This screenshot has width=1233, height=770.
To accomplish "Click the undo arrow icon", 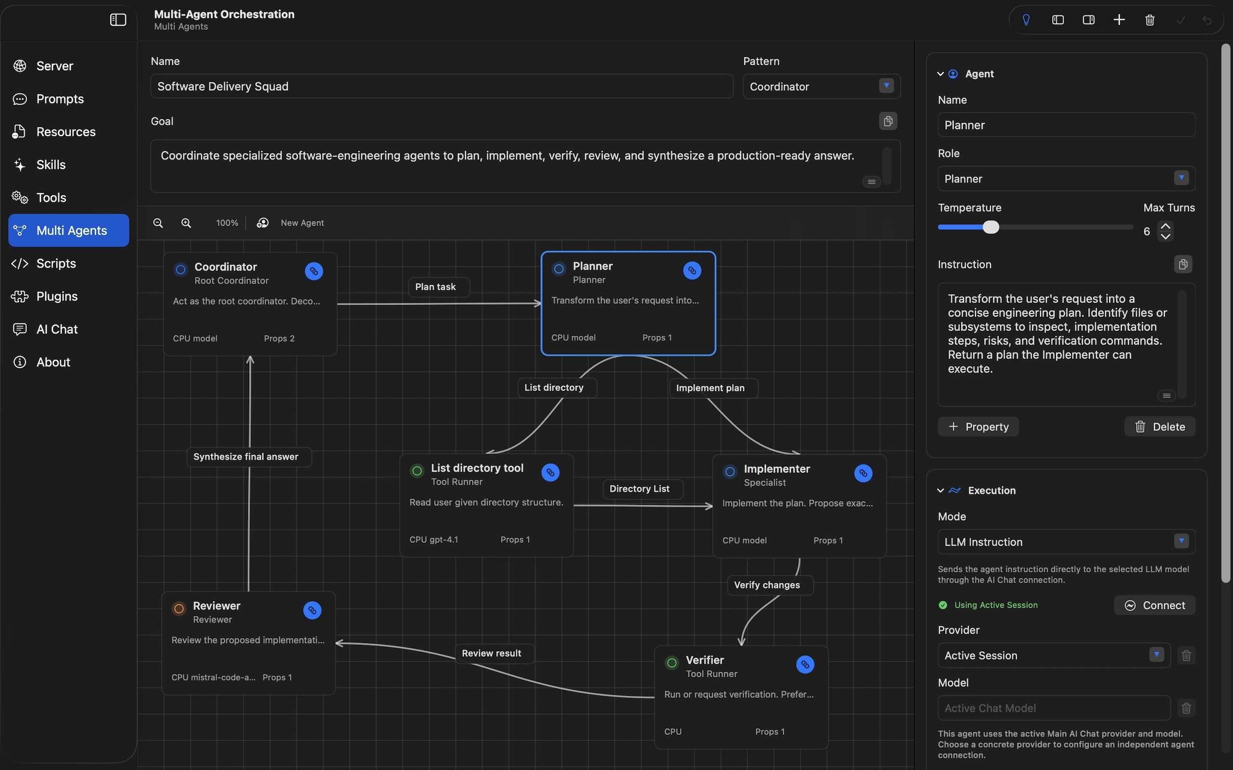I will point(1207,20).
